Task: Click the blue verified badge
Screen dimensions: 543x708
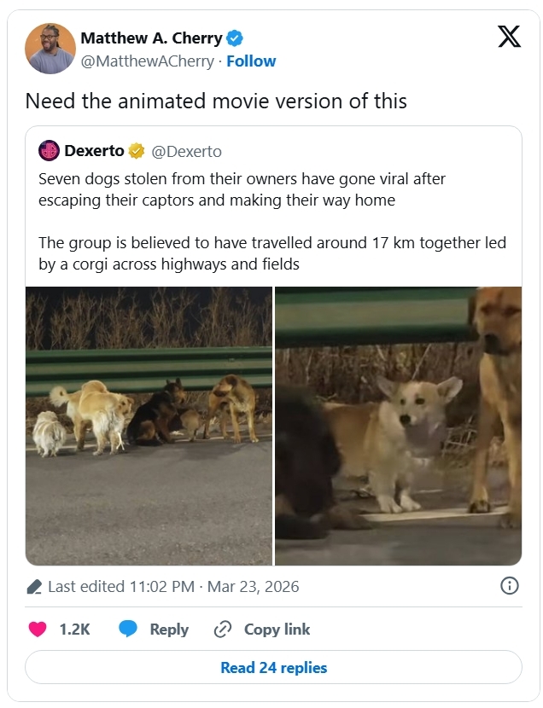Action: coord(235,38)
